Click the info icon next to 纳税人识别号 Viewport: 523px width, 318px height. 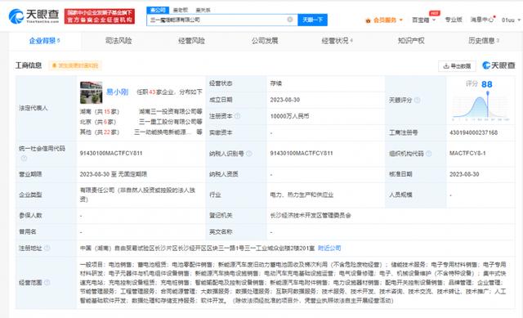248,154
